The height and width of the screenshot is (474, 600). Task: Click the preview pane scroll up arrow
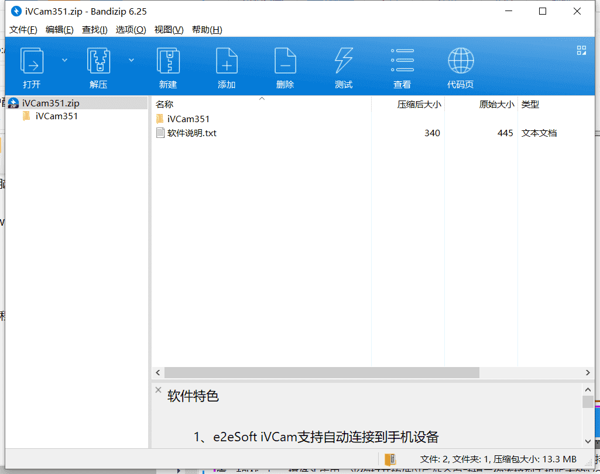pos(588,390)
